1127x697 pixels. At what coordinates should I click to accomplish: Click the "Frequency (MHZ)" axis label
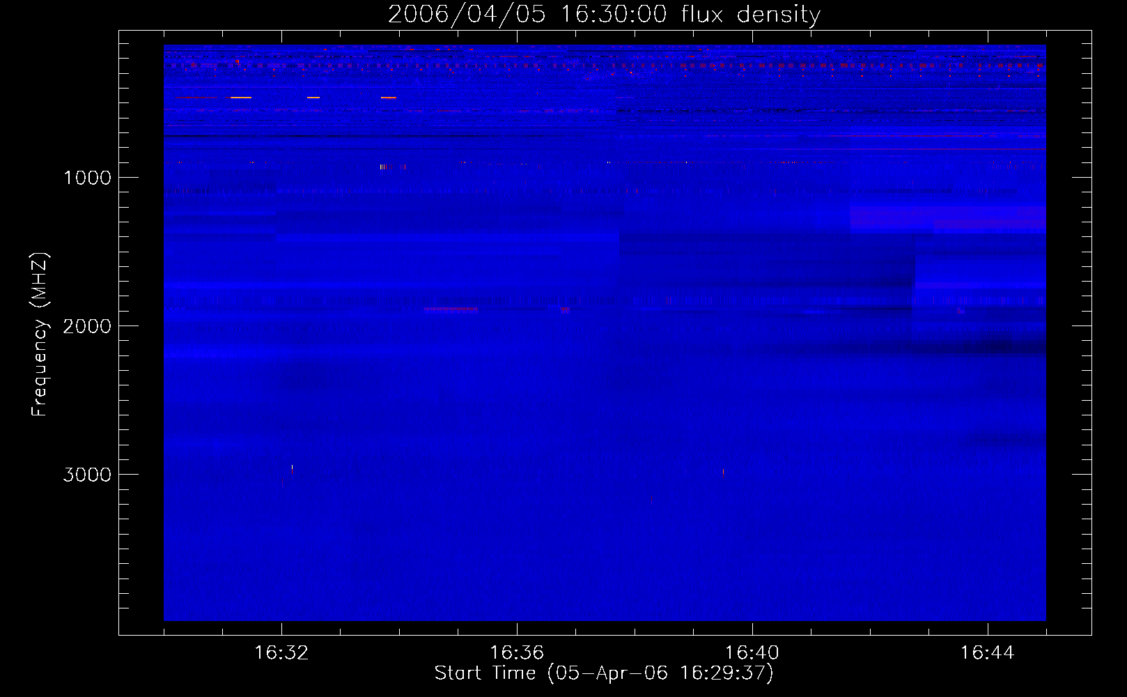pyautogui.click(x=40, y=335)
